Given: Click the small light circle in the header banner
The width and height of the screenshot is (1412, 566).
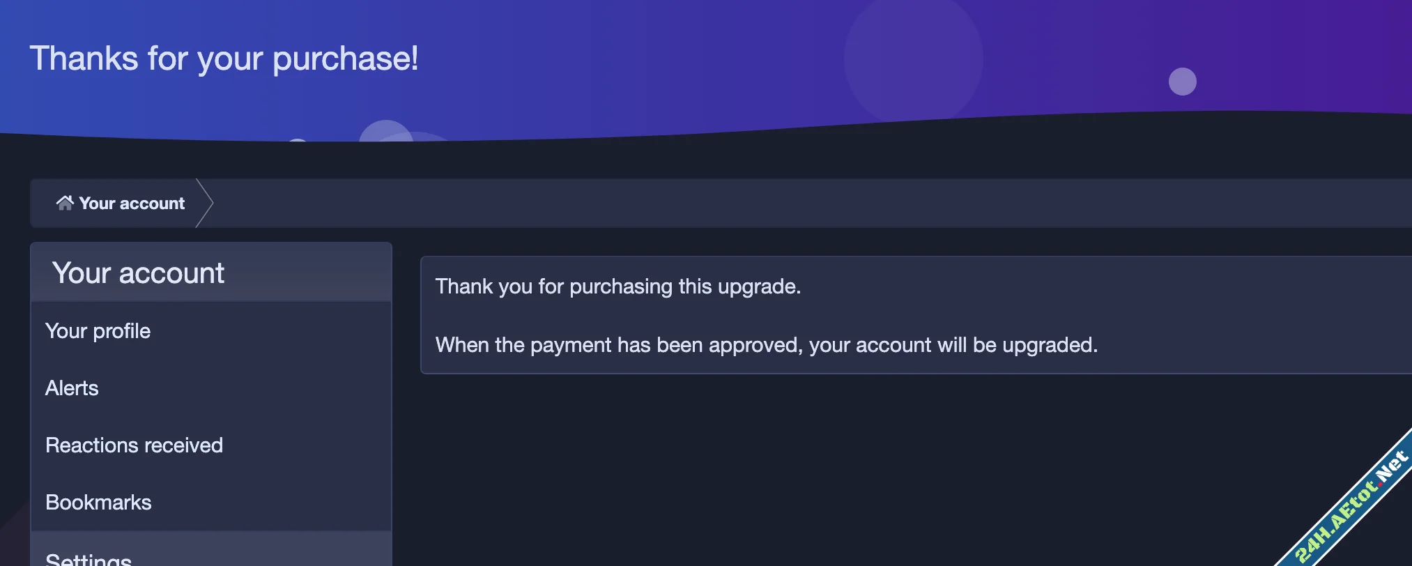Looking at the screenshot, I should click(x=1182, y=82).
